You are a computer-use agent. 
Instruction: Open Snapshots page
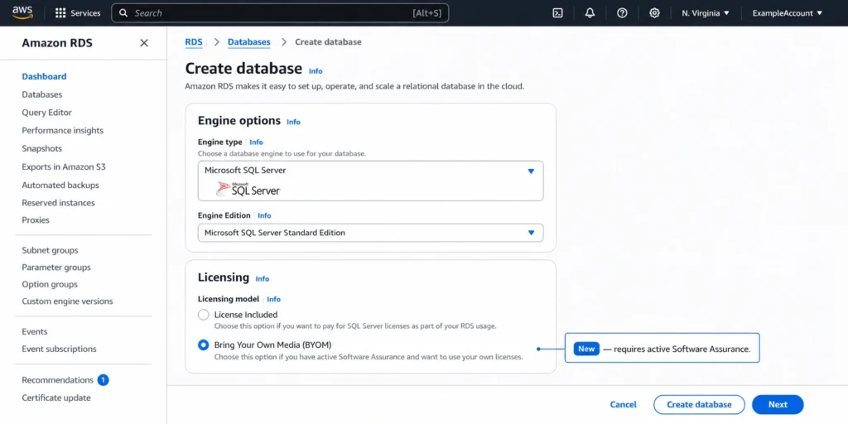(42, 148)
